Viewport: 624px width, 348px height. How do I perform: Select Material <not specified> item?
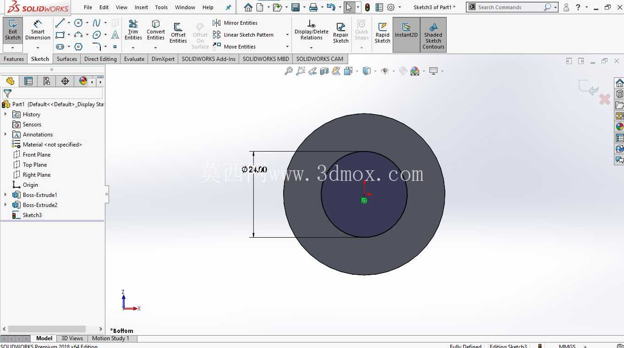47,145
